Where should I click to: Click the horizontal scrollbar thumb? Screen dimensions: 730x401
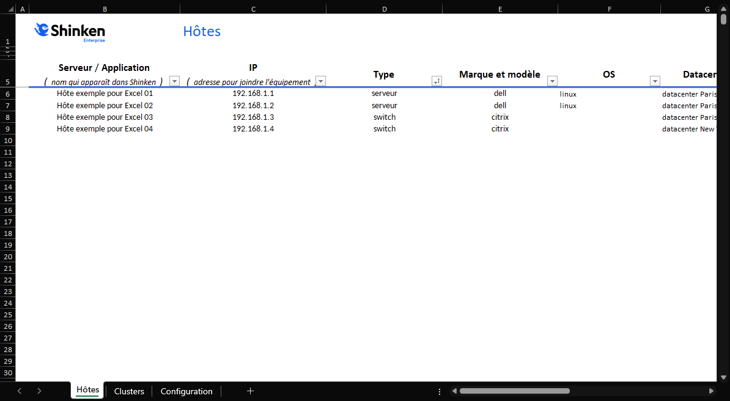coord(514,391)
